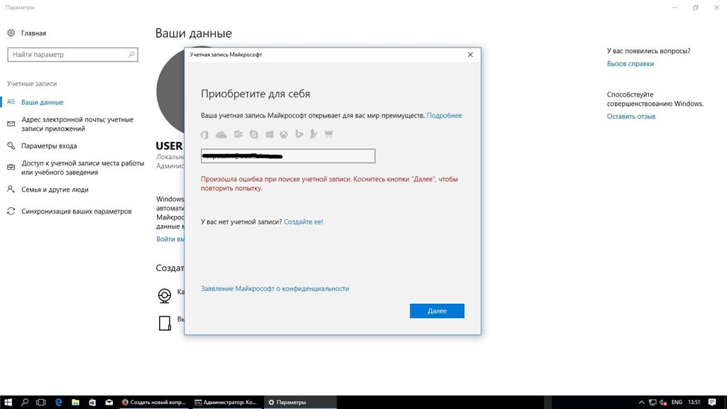Click the MSN icon in dialog
The image size is (727, 409).
click(x=313, y=134)
